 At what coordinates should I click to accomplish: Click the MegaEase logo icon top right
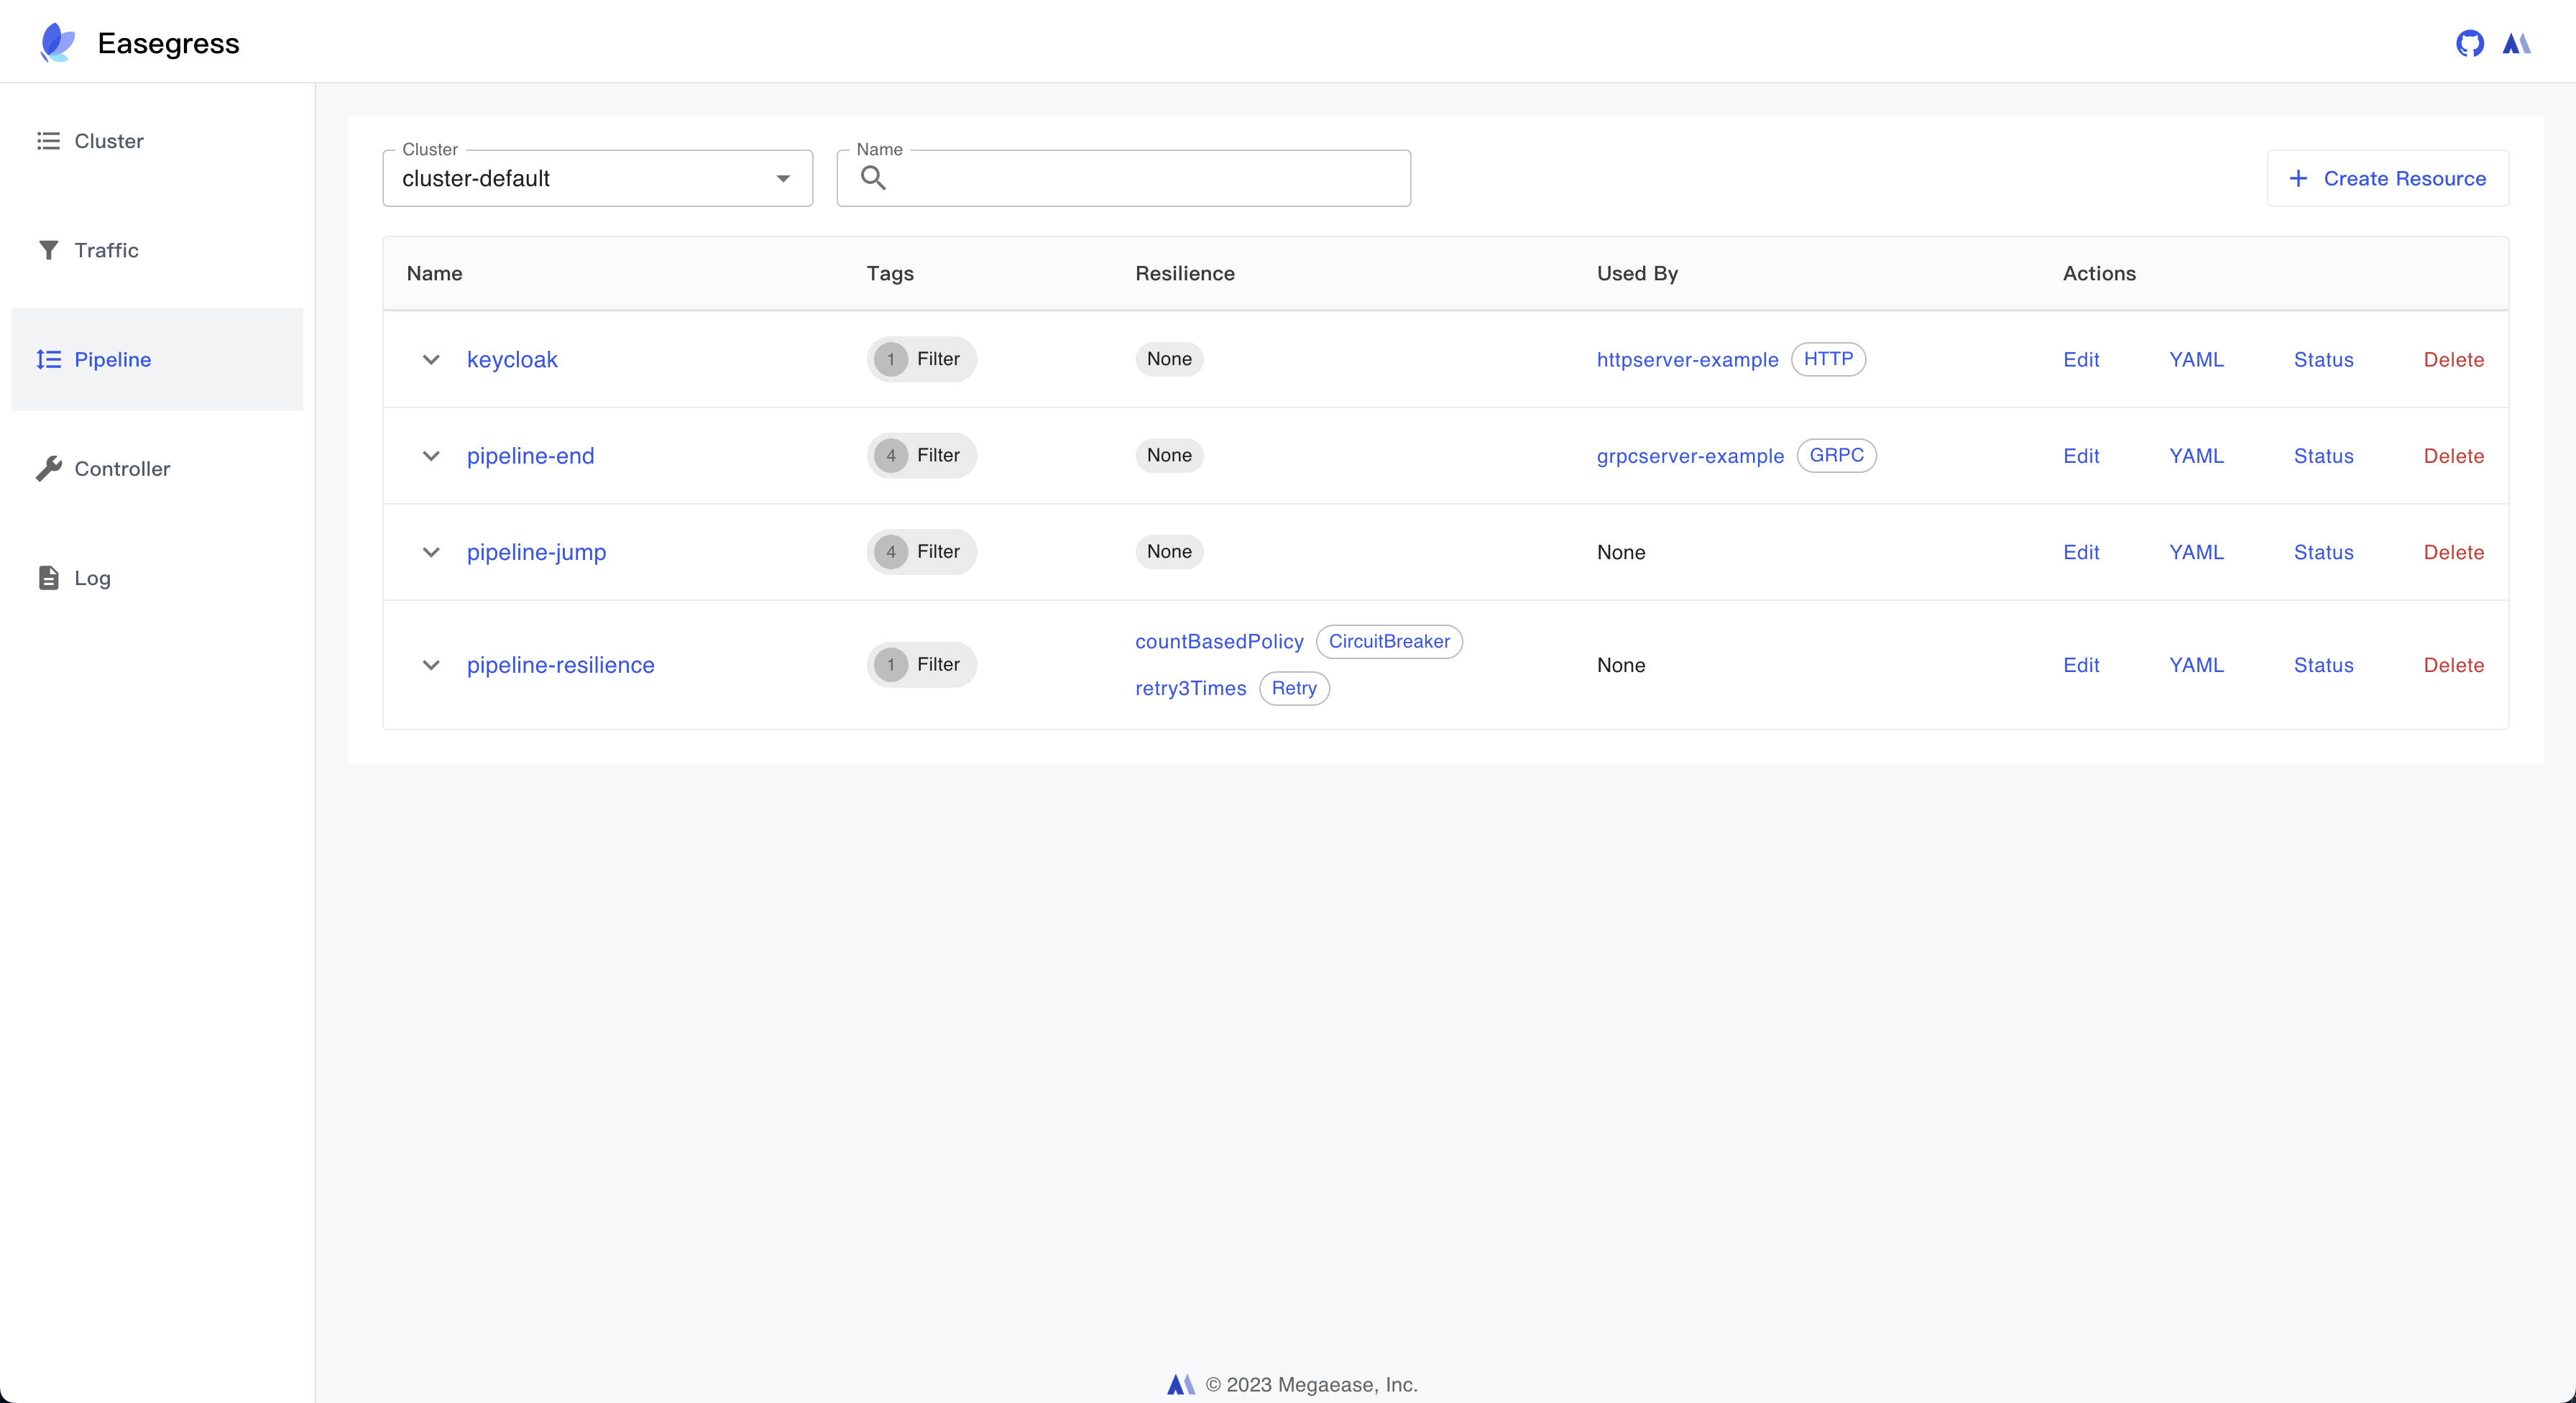2516,43
